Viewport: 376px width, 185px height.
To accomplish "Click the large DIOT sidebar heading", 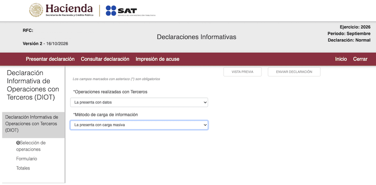I will [x=33, y=85].
